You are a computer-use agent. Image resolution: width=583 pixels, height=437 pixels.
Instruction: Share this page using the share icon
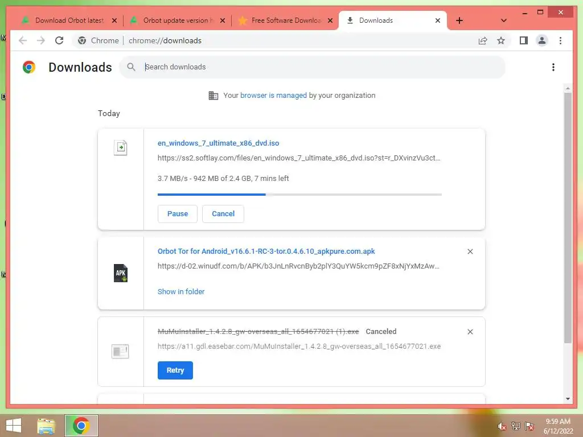coord(483,40)
